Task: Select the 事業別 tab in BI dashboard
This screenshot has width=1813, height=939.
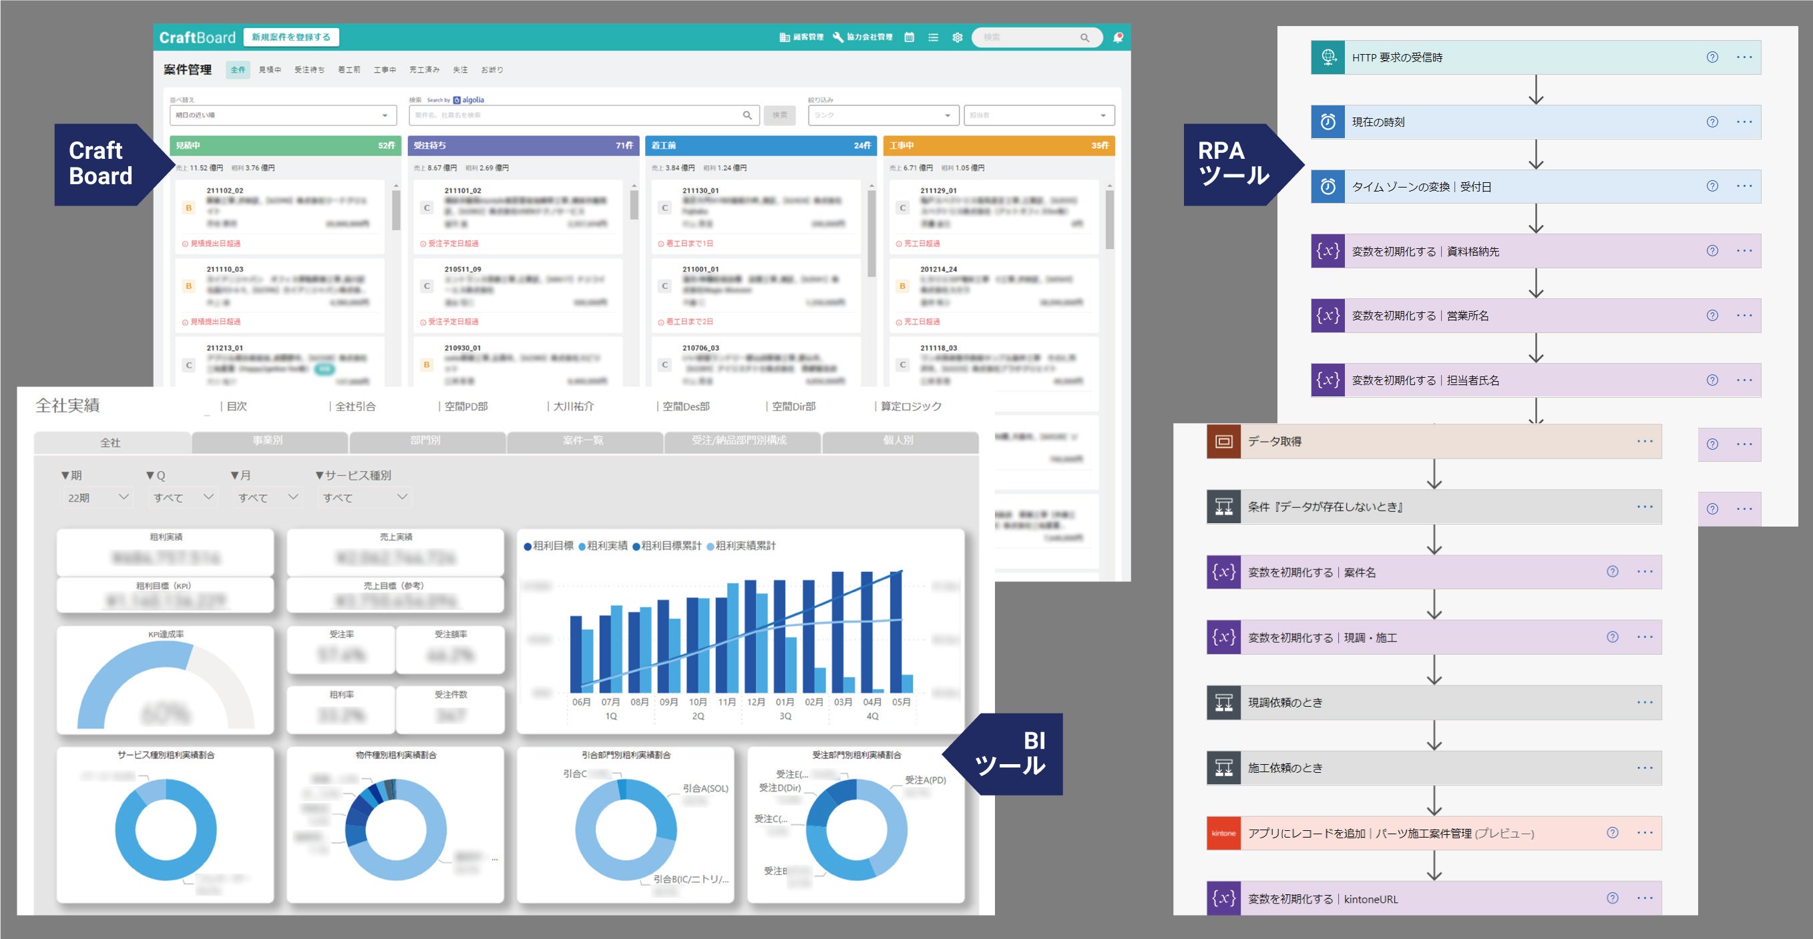Action: tap(268, 440)
